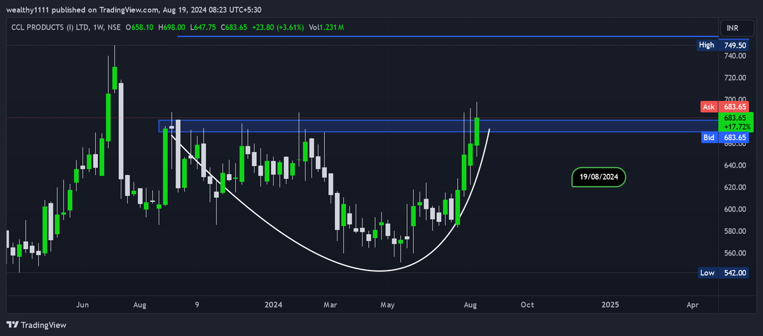Click the Oct label on time axis
Image resolution: width=763 pixels, height=336 pixels.
pos(527,305)
